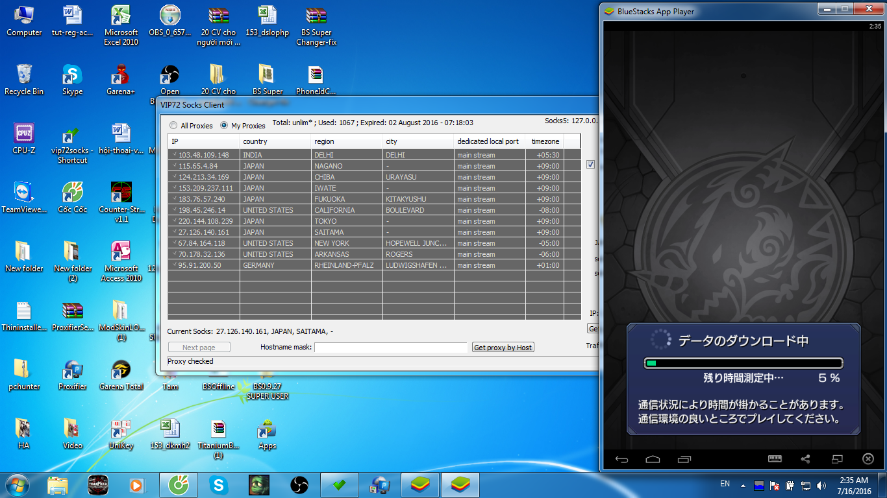Open the Windows Start menu
887x498 pixels.
[16, 484]
